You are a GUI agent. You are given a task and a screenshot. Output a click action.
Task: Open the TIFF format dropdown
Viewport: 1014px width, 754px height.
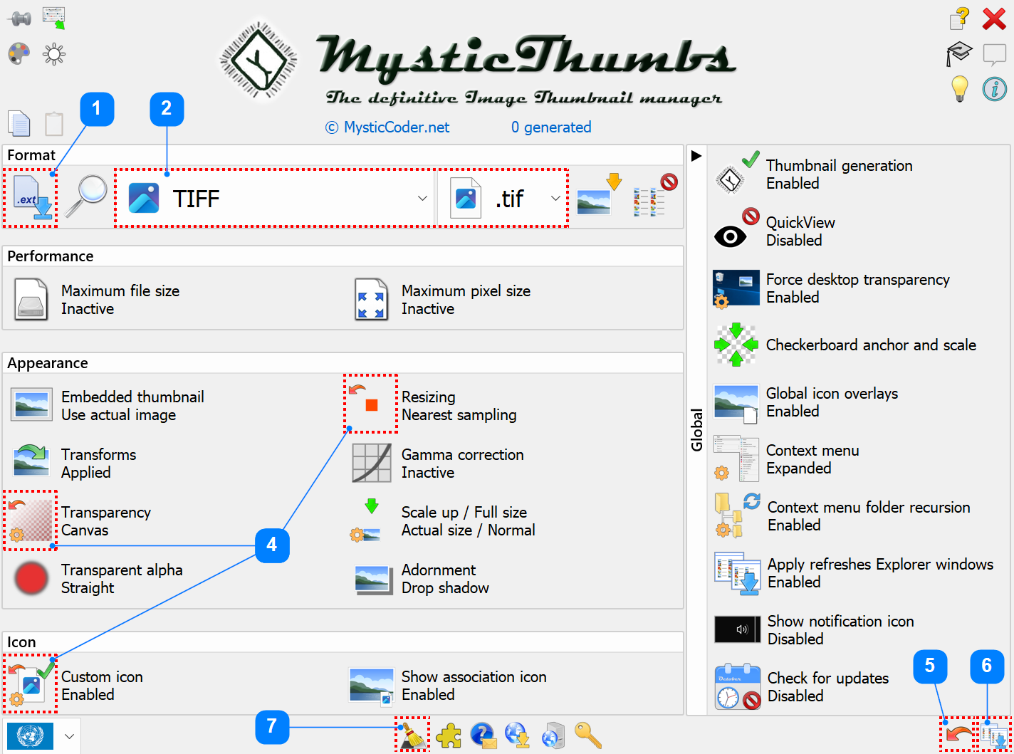coord(276,199)
